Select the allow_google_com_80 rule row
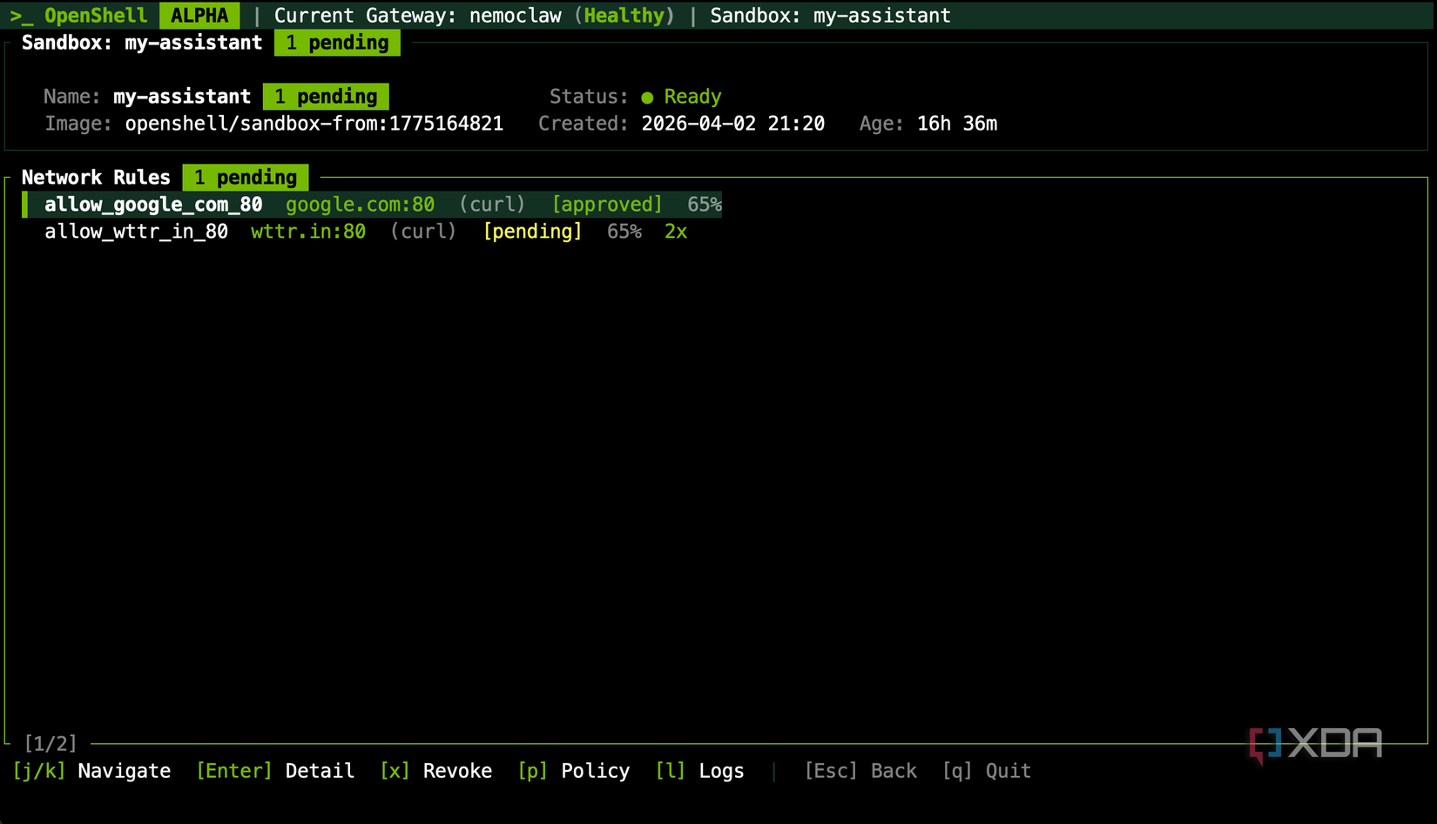This screenshot has height=824, width=1437. (x=372, y=205)
